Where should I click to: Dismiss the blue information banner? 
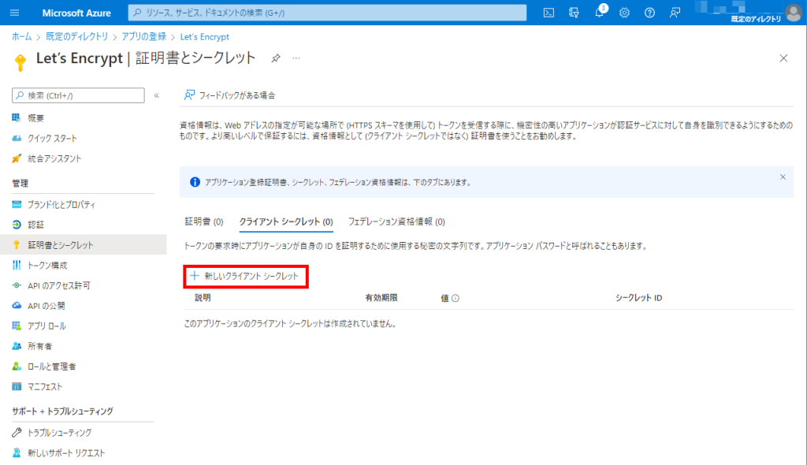click(783, 177)
